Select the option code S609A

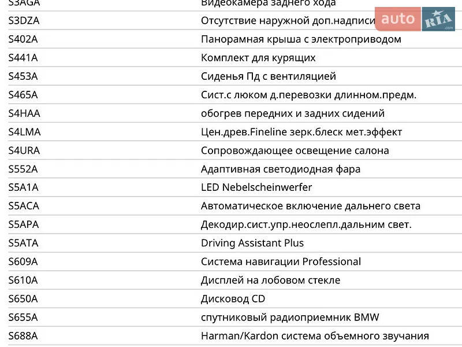pyautogui.click(x=23, y=262)
